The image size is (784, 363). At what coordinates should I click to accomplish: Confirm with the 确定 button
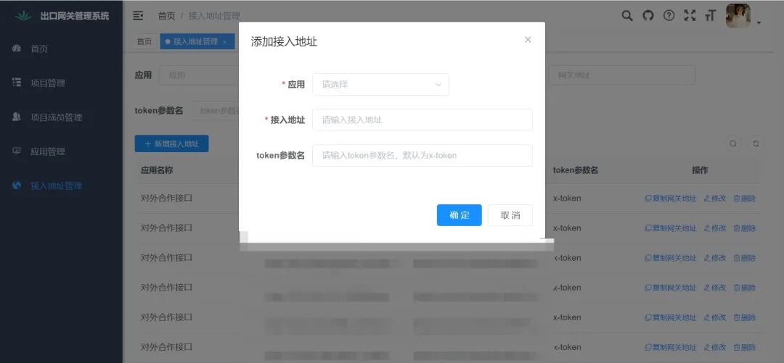click(459, 215)
